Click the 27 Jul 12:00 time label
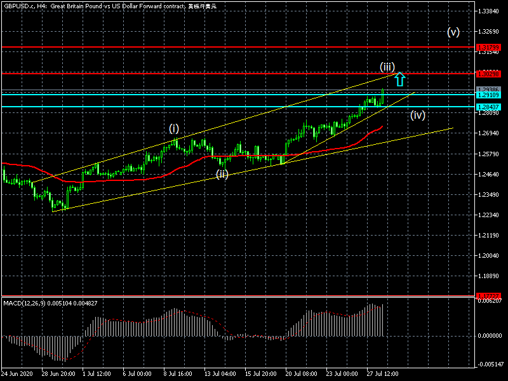The width and height of the screenshot is (508, 381). pyautogui.click(x=383, y=373)
